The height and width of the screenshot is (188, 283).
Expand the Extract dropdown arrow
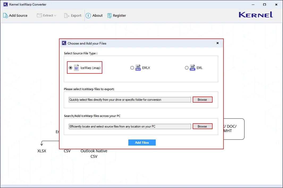click(x=55, y=16)
